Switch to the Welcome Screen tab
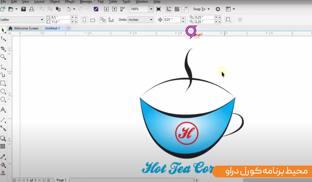The width and height of the screenshot is (312, 182). (24, 28)
